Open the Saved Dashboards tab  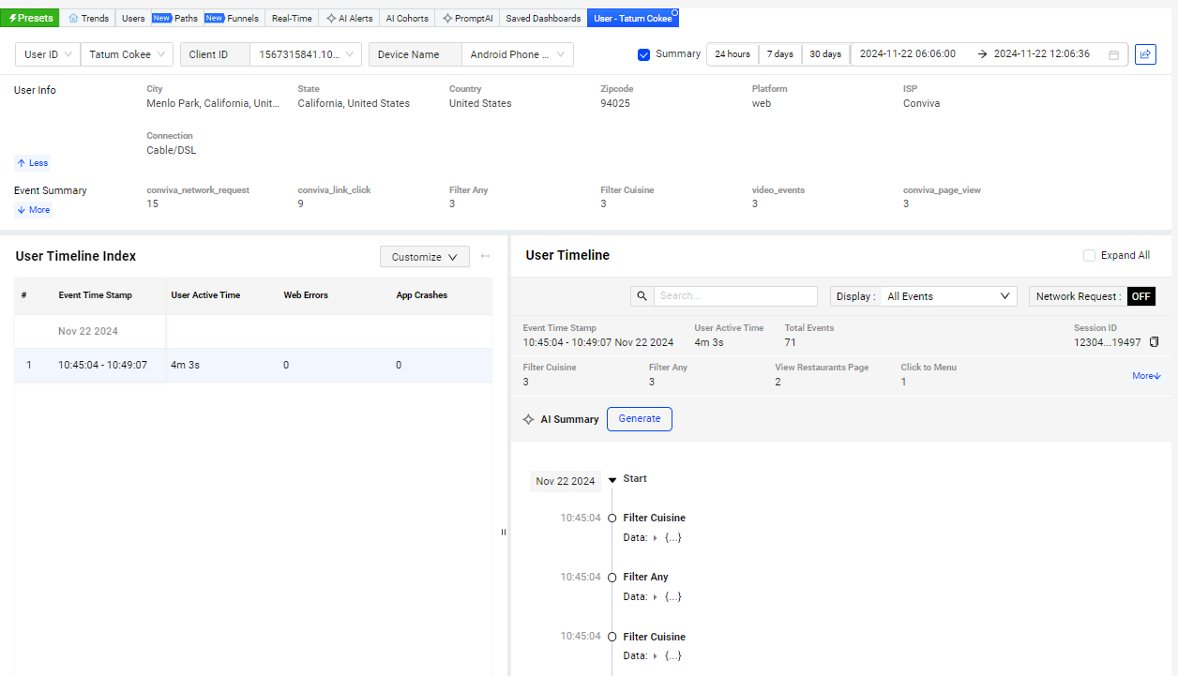[x=543, y=18]
